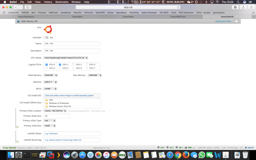Open Photos app in dock
256x160 pixels.
tap(99, 155)
